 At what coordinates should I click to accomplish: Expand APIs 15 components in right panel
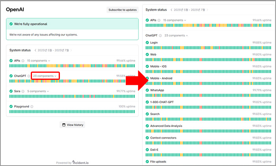(175, 20)
